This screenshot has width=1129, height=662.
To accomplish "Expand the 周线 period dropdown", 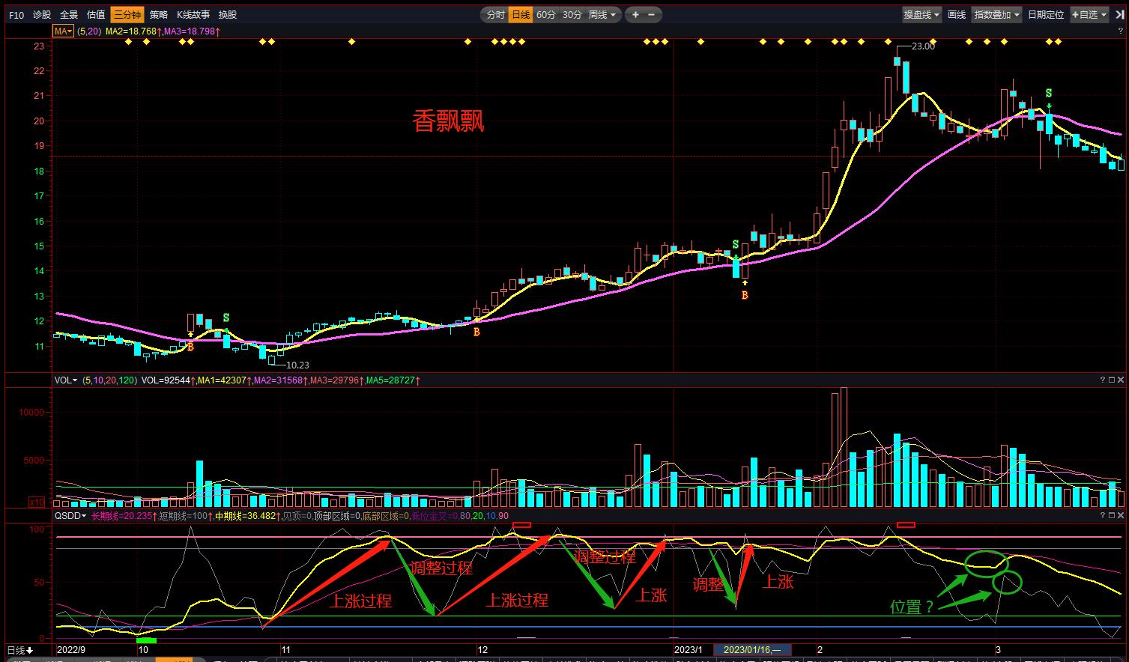I will (x=602, y=15).
